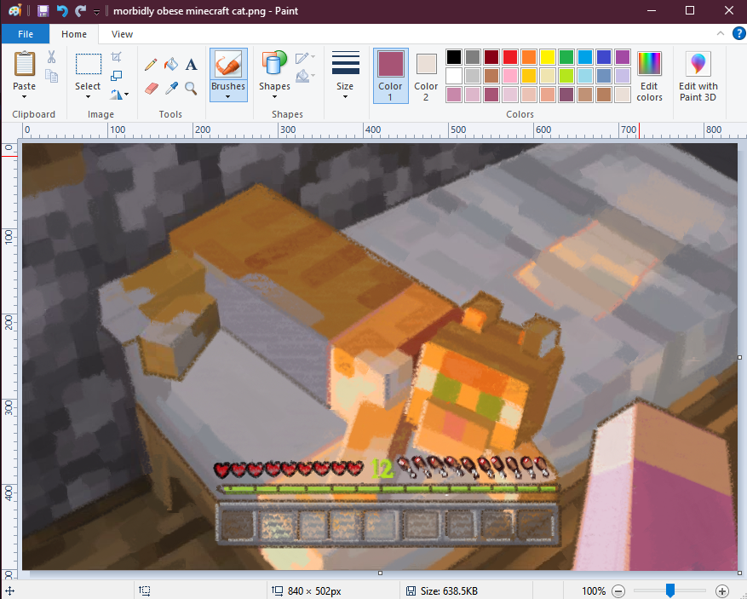The image size is (747, 599).
Task: Select the Fill with color bucket
Action: tap(171, 65)
